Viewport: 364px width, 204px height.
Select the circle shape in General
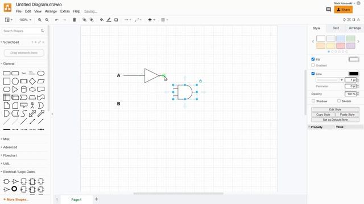15,81
